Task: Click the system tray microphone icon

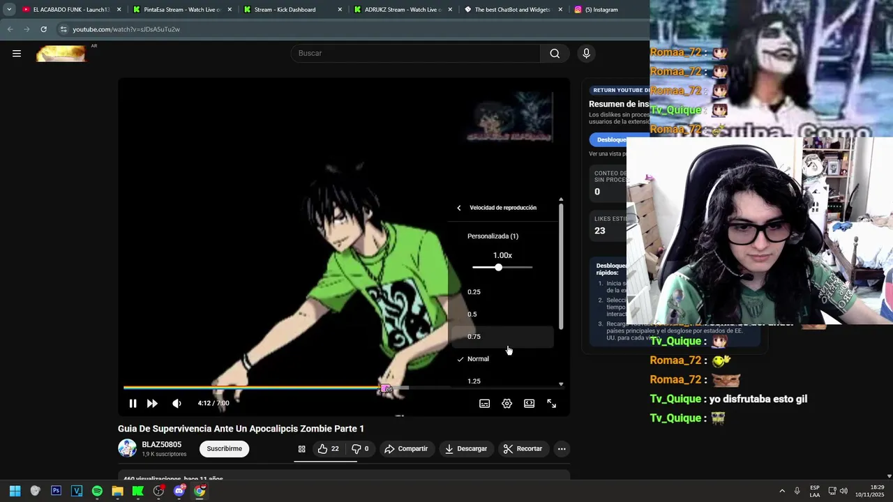Action: (x=797, y=491)
